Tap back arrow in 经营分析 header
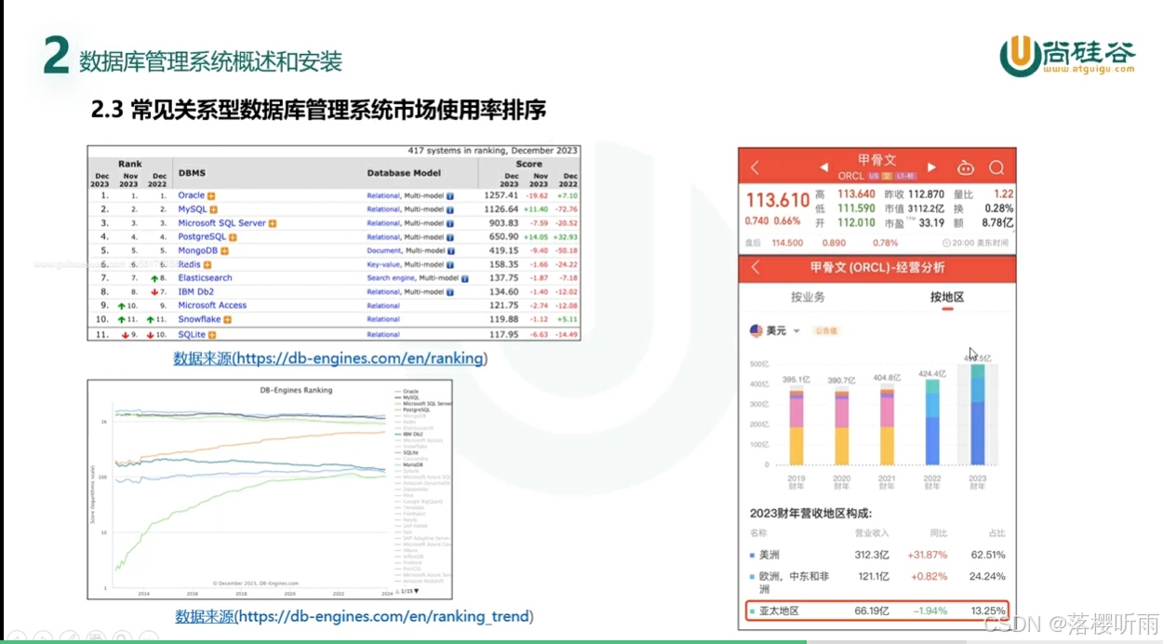Viewport: 1163px width, 644px height. click(x=755, y=268)
